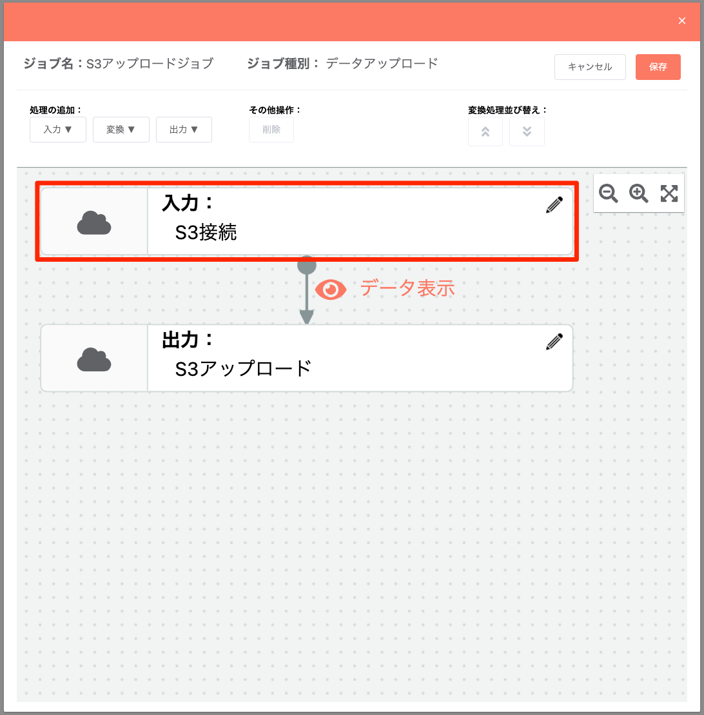The image size is (704, 715).
Task: Open the 出力 dropdown
Action: (184, 130)
